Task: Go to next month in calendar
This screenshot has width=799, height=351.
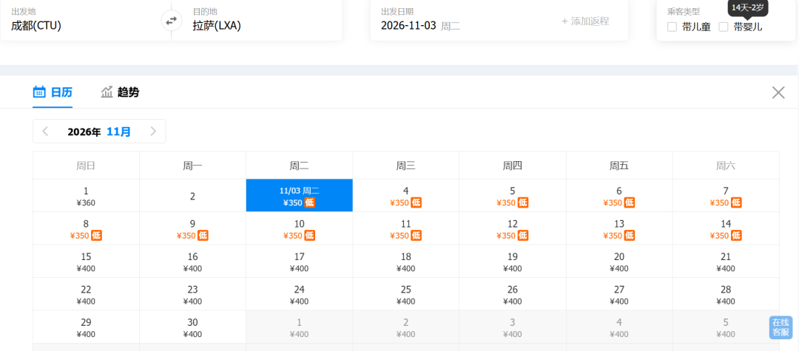Action: (x=153, y=132)
